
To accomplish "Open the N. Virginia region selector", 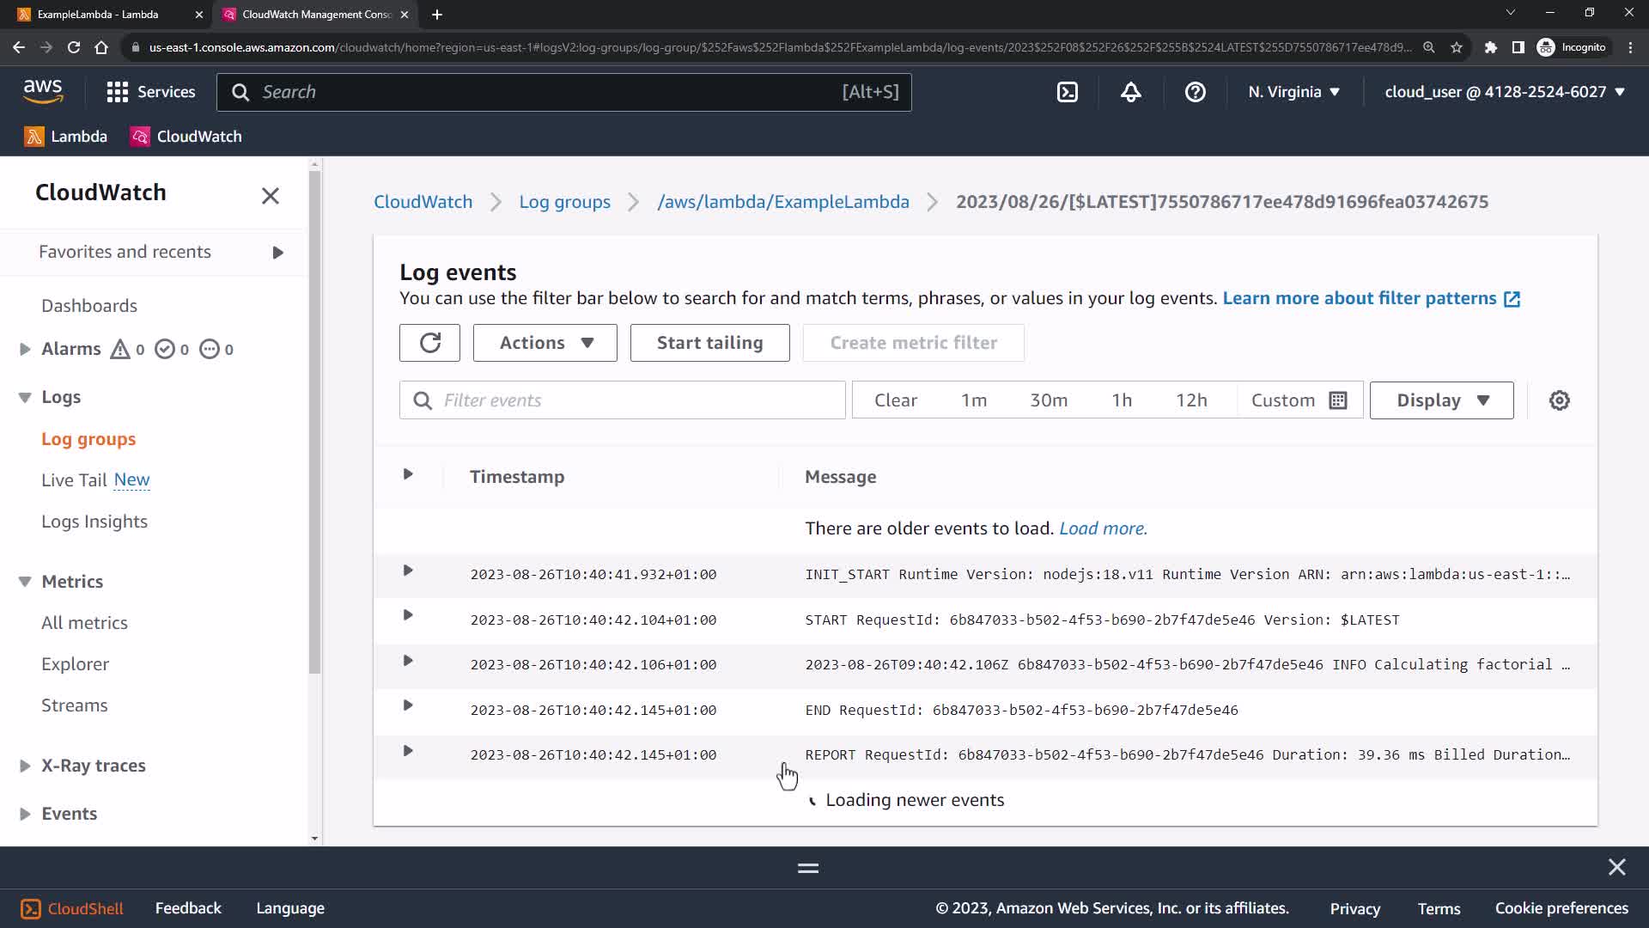I will 1293,92.
